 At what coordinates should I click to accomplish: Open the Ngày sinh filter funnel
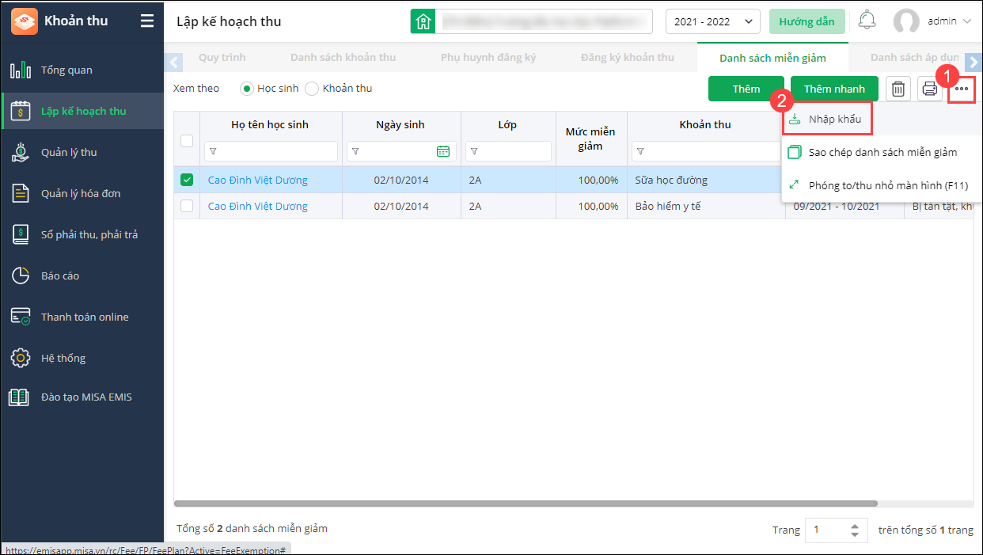coord(355,151)
